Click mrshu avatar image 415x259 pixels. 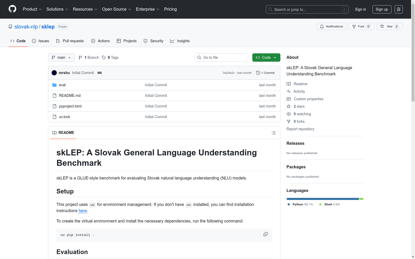point(54,73)
